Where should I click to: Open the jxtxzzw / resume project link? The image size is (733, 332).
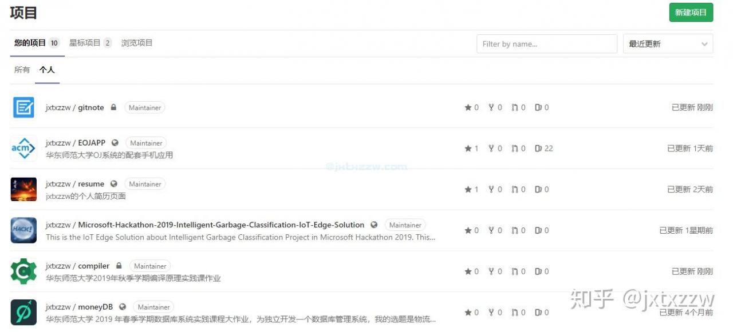(x=74, y=184)
